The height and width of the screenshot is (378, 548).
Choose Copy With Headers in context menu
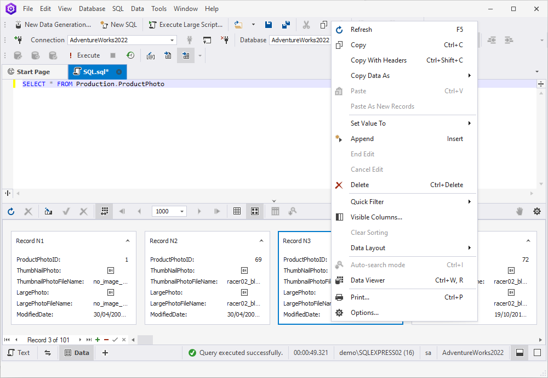click(404, 60)
